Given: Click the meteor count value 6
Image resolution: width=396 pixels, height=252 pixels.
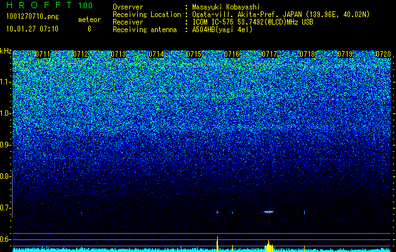Looking at the screenshot, I should tap(89, 29).
